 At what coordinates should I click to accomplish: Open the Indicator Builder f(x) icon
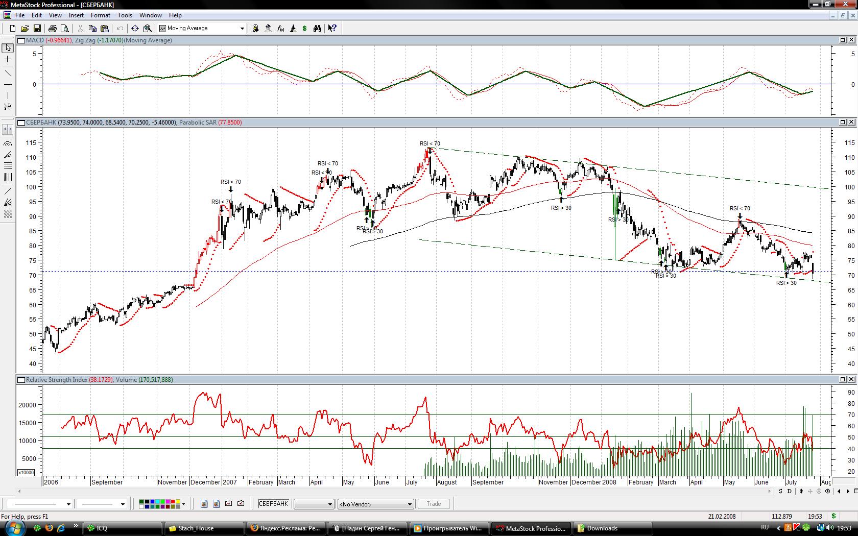280,29
